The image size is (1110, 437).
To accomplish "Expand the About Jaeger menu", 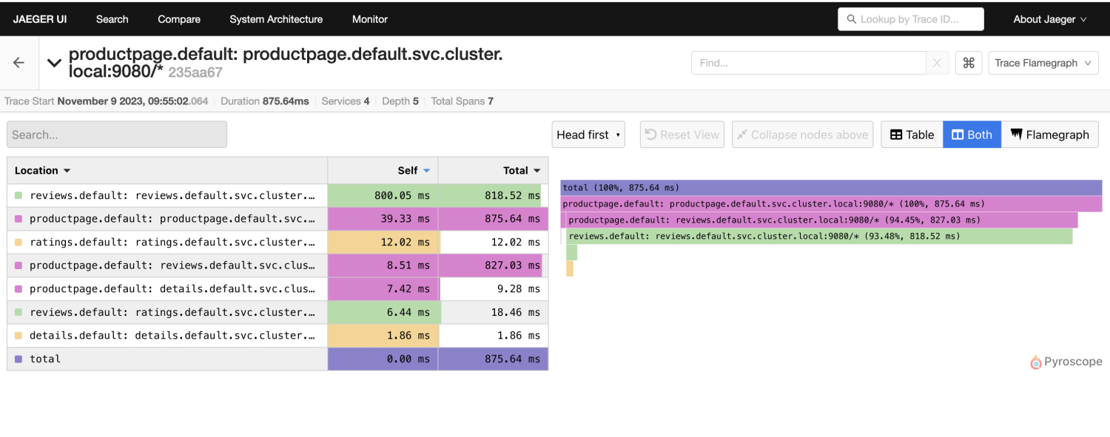I will pos(1049,19).
